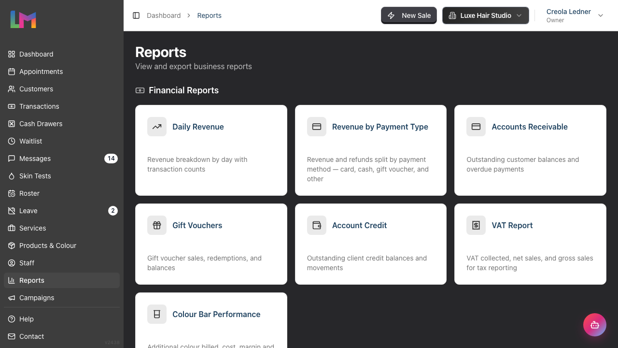Open the Gift Vouchers report title
This screenshot has width=618, height=348.
[197, 225]
